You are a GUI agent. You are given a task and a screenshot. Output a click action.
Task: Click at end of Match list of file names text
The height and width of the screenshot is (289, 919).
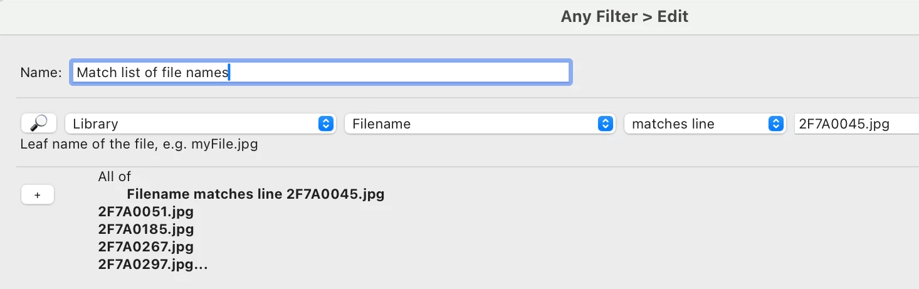pyautogui.click(x=229, y=73)
